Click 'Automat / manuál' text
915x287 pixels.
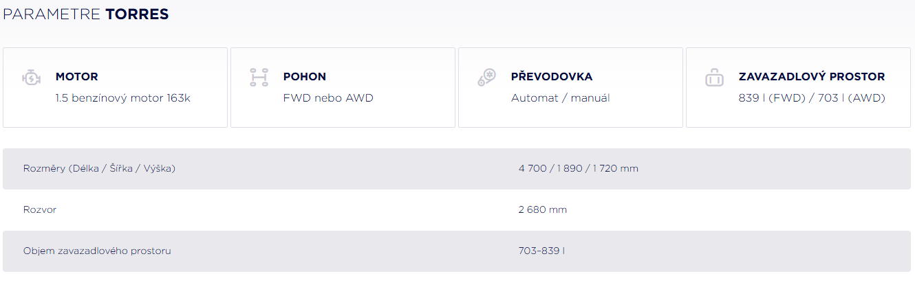560,98
